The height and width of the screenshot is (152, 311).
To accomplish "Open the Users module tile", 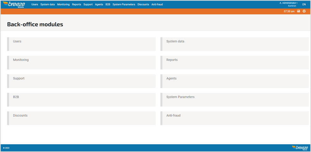I will pyautogui.click(x=81, y=44).
